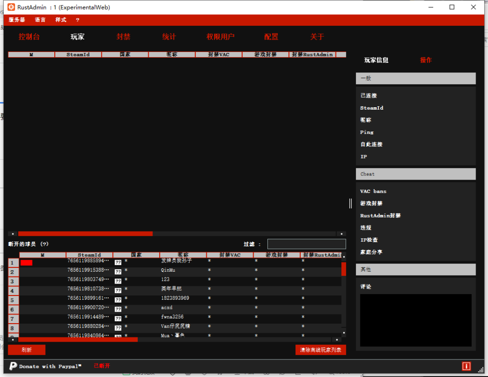488x377 pixels.
Task: Open the red info icon in status bar
Action: 466,366
